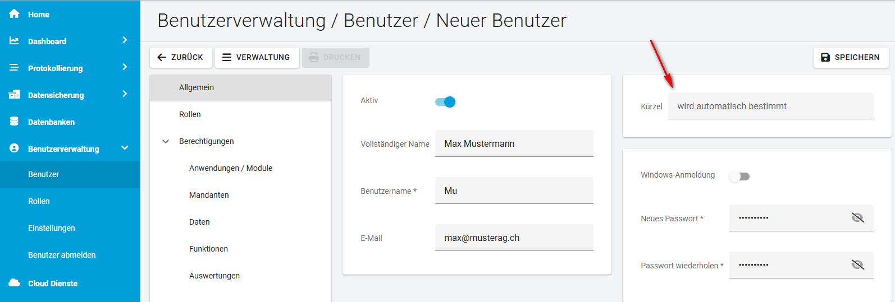Collapse the Benutzerverwaltung sidebar section
Screen dimensions: 895x302
coord(125,148)
